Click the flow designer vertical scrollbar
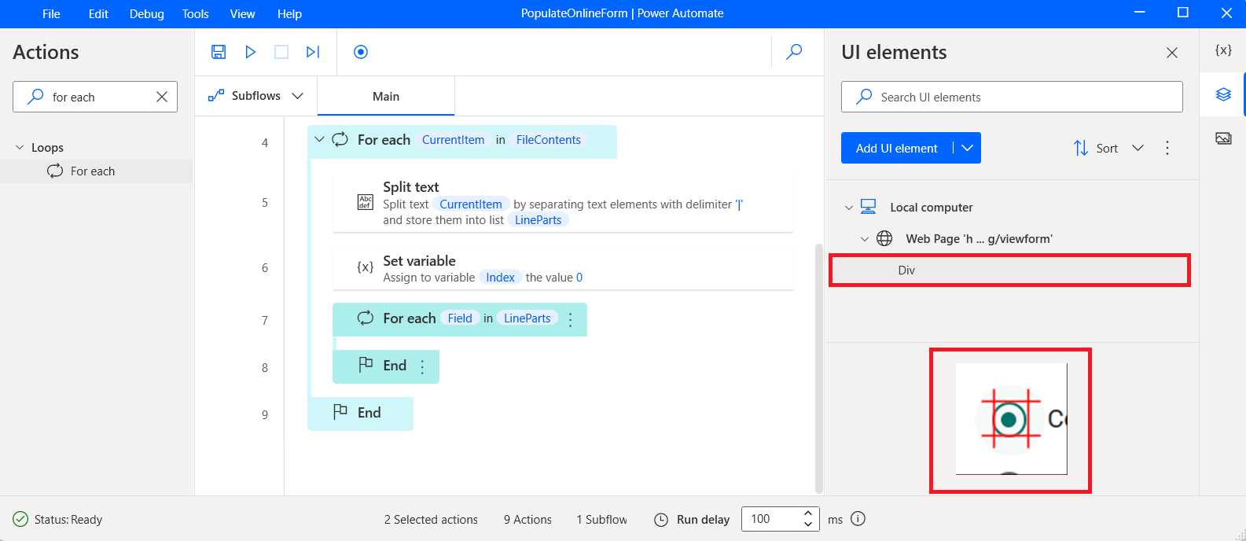1246x541 pixels. [818, 368]
